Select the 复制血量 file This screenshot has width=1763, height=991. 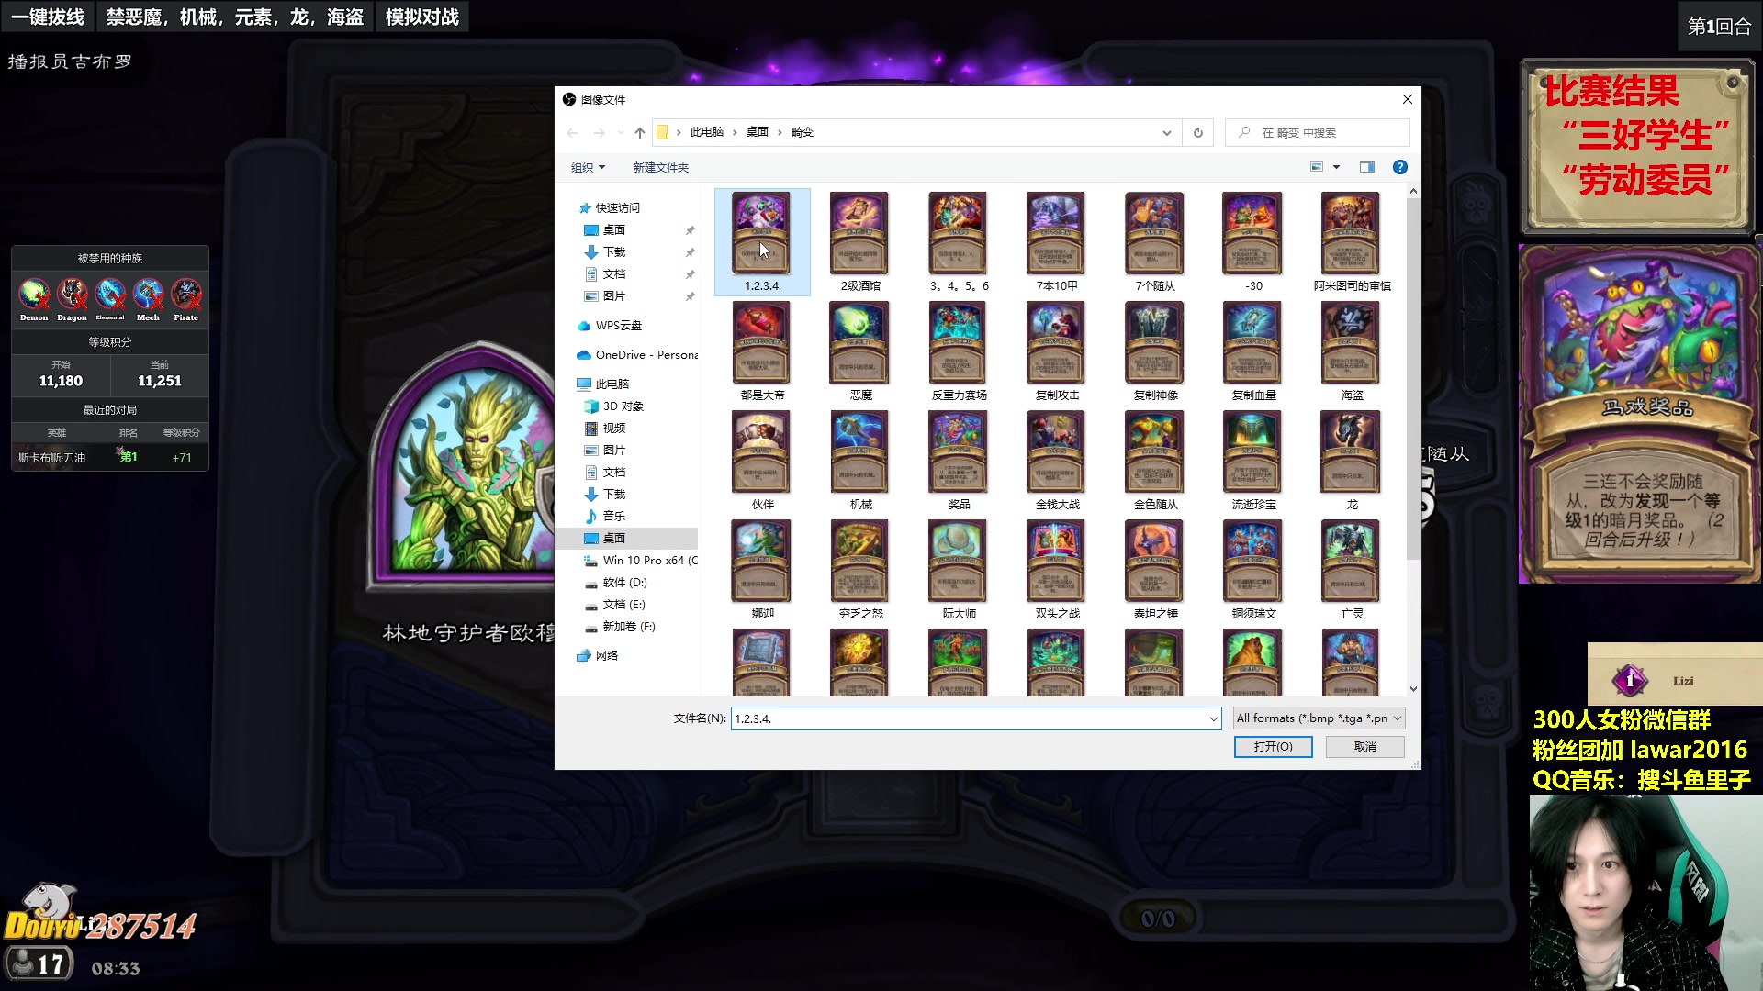click(1253, 351)
